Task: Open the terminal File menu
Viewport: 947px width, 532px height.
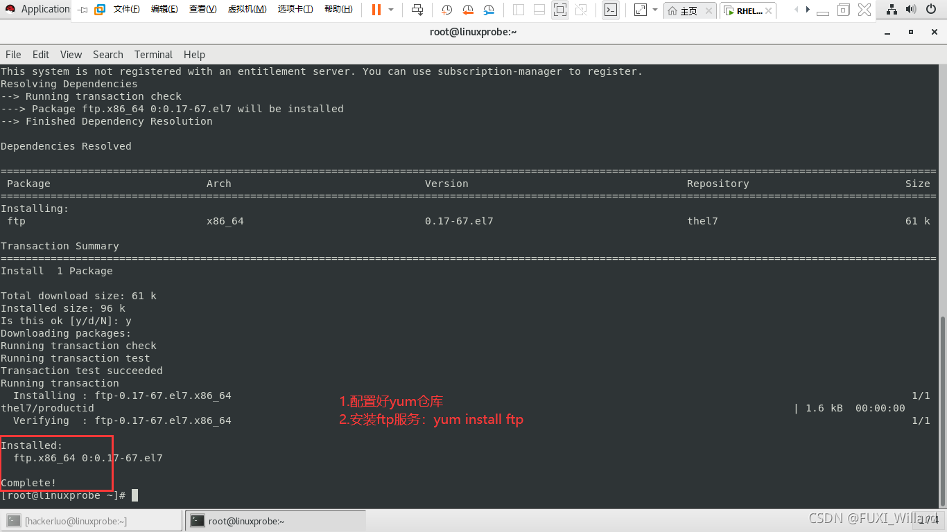Action: tap(13, 55)
